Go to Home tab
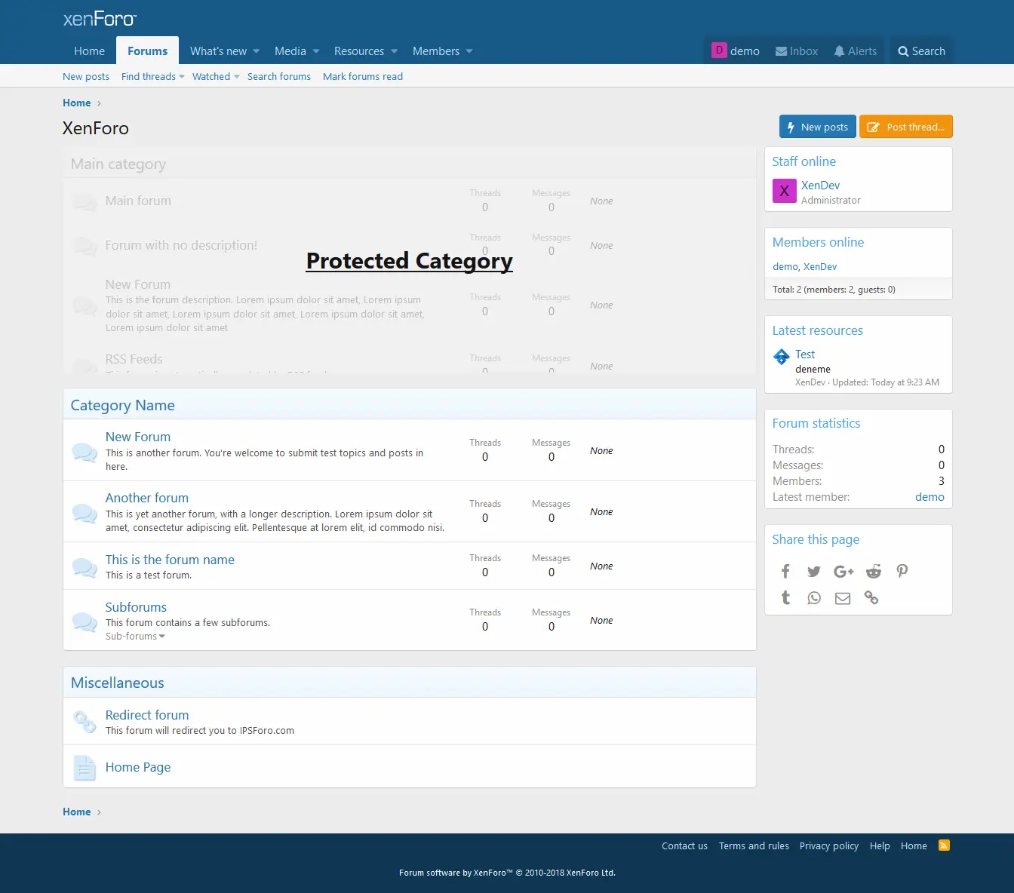Screen dimensions: 1014x893 [89, 51]
